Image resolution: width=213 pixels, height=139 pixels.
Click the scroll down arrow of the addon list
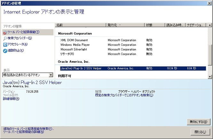click(210, 77)
